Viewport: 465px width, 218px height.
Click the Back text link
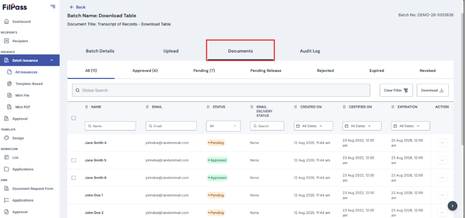[x=80, y=7]
